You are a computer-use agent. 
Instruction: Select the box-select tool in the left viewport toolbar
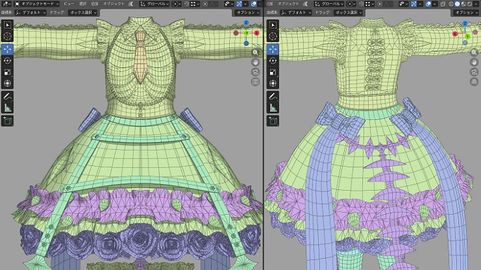[x=7, y=25]
